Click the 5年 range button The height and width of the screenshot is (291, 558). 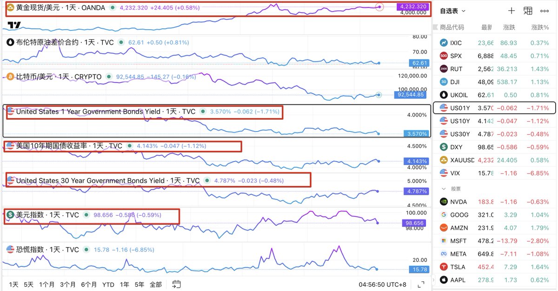(x=139, y=284)
